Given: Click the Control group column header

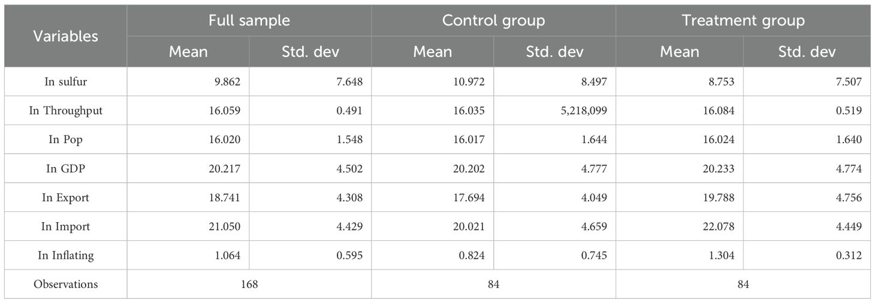Looking at the screenshot, I should pyautogui.click(x=493, y=20).
